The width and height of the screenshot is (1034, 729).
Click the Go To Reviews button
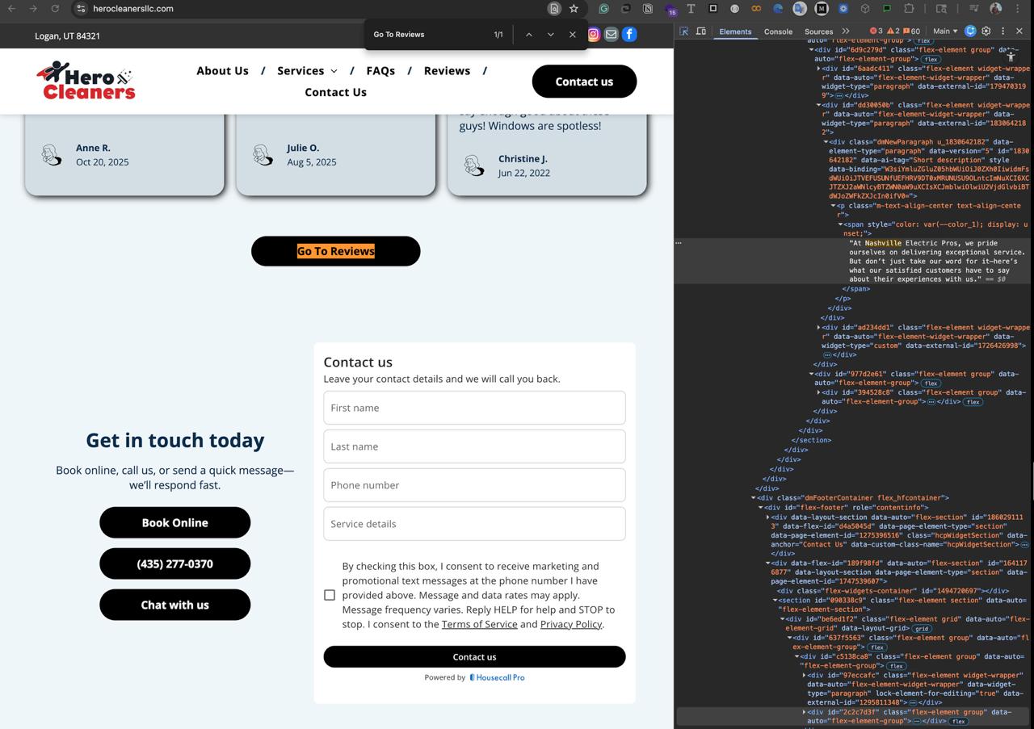335,251
